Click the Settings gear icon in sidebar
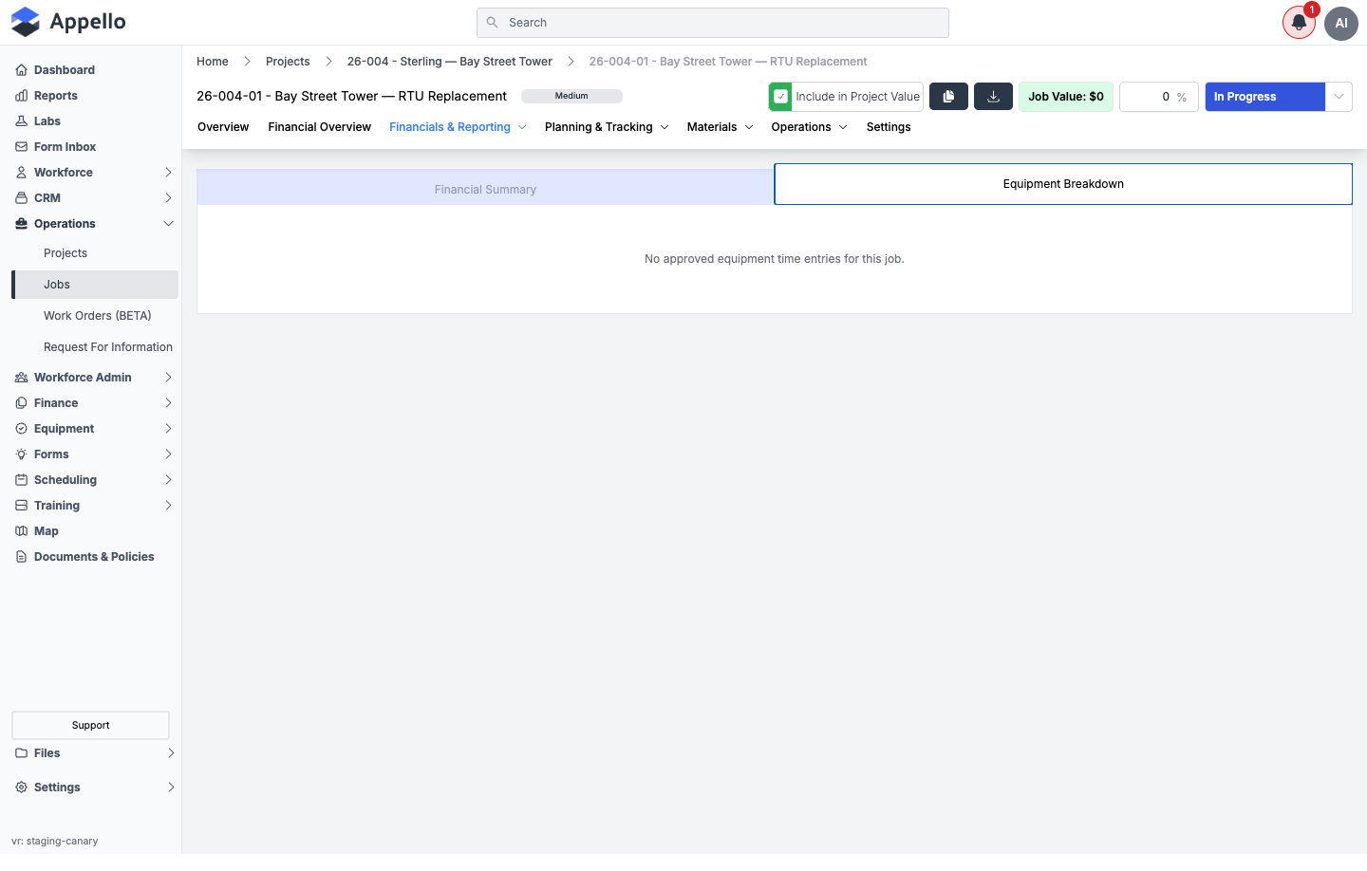Image resolution: width=1367 pixels, height=871 pixels. coord(21,788)
